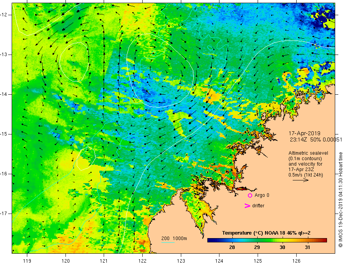Click the color bar label '28'
This screenshot has width=343, height=265.
tap(232, 247)
